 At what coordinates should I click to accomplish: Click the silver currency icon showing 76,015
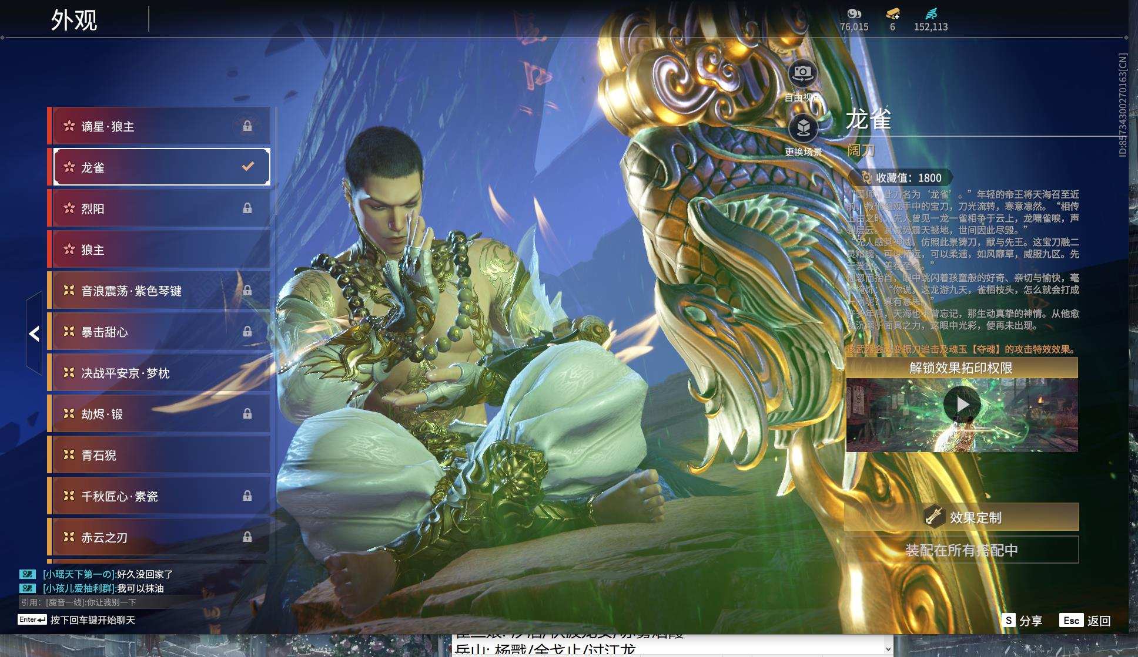coord(854,13)
